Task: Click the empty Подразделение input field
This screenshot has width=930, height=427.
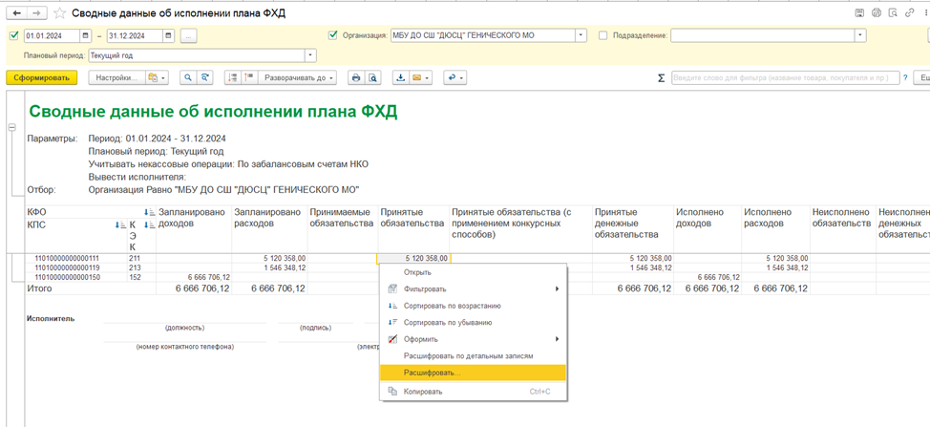Action: [x=763, y=35]
